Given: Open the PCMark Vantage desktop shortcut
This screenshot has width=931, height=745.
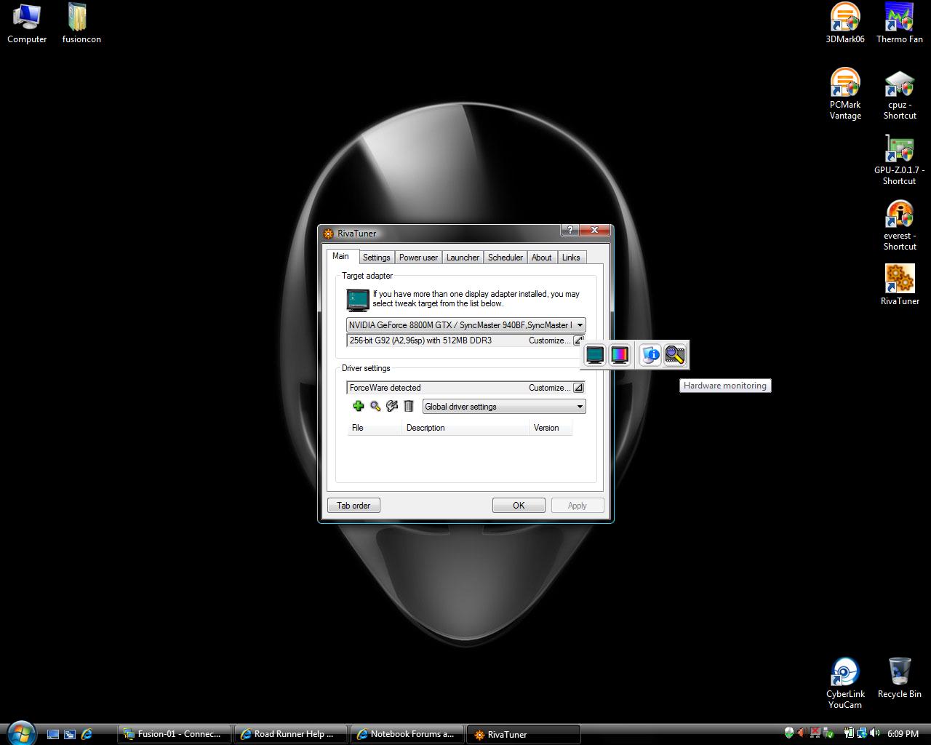Looking at the screenshot, I should pos(845,94).
